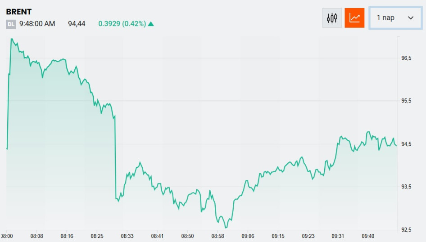Switch to candlestick chart view
This screenshot has width=426, height=242.
[x=332, y=18]
